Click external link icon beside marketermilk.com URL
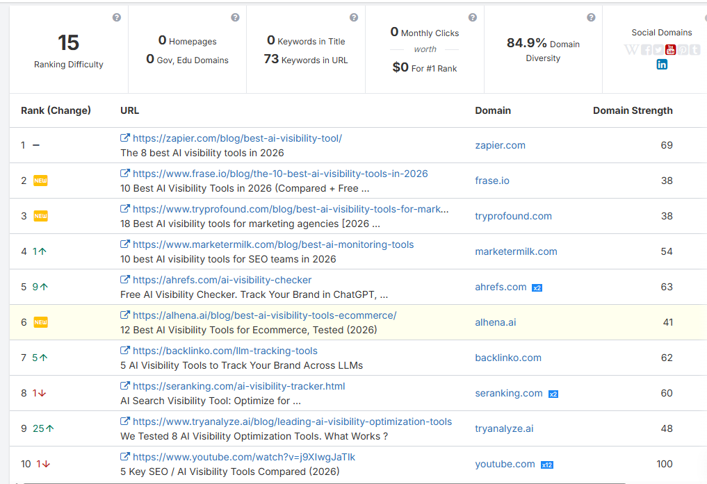The width and height of the screenshot is (707, 484). point(125,244)
